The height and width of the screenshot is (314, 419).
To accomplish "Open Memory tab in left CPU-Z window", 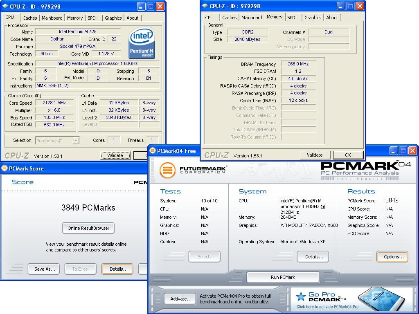I will point(75,18).
